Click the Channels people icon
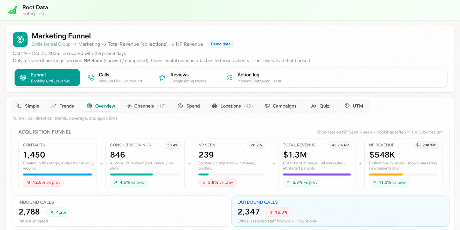 [129, 106]
